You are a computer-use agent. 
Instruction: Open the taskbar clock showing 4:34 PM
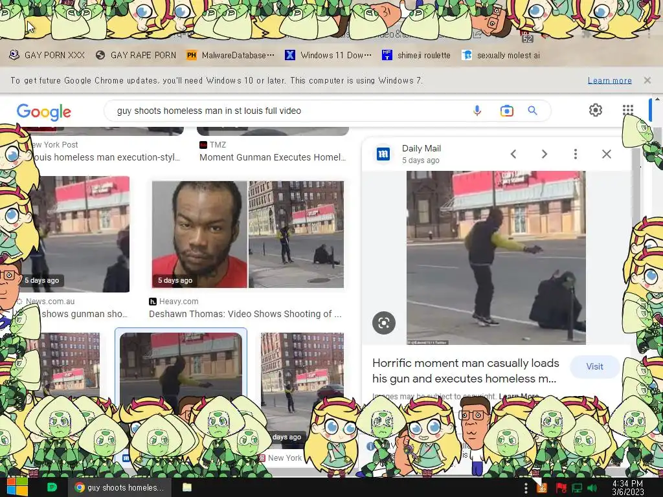click(627, 488)
